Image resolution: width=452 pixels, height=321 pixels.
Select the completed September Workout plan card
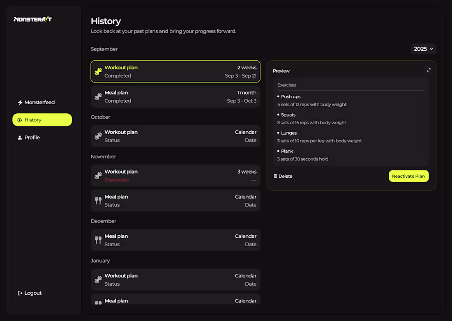click(x=175, y=71)
